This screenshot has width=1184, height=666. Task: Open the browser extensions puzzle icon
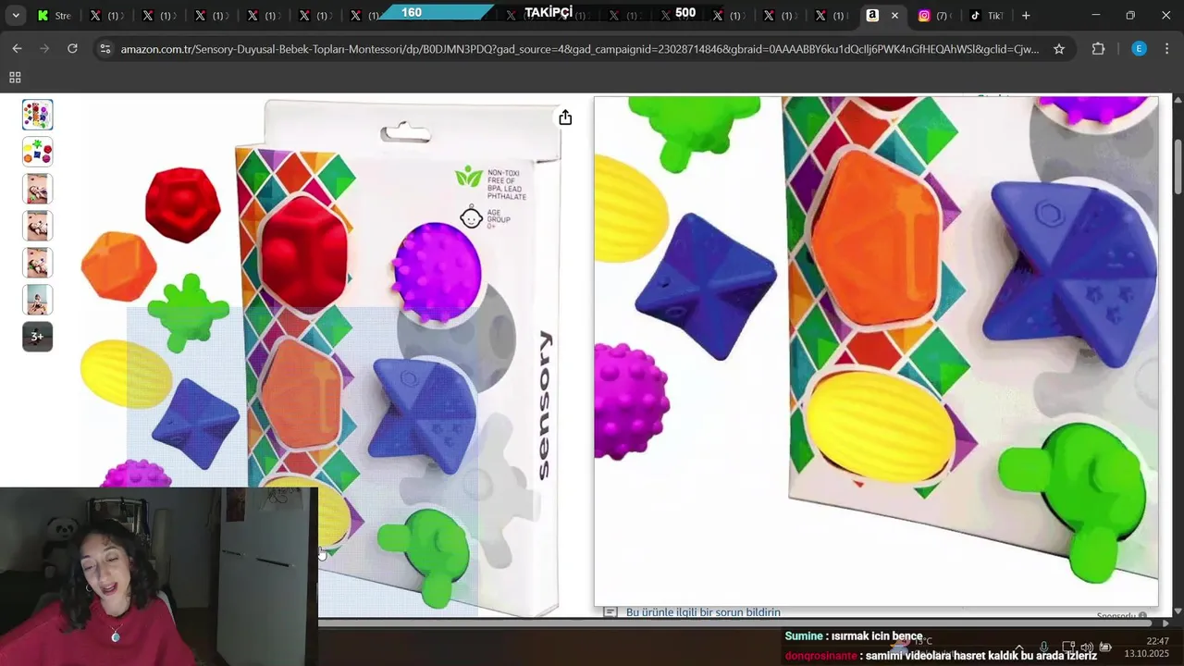(x=1099, y=48)
